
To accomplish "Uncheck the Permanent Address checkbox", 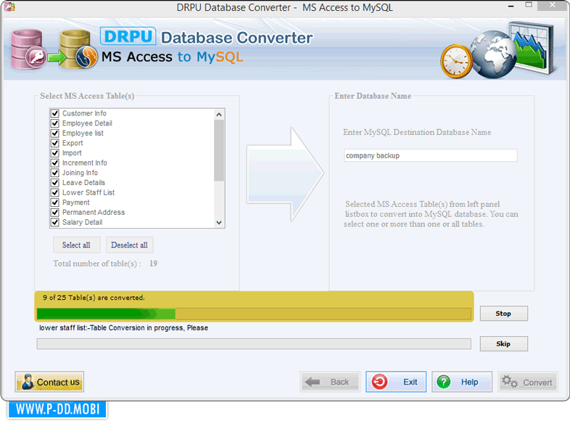I will point(55,212).
